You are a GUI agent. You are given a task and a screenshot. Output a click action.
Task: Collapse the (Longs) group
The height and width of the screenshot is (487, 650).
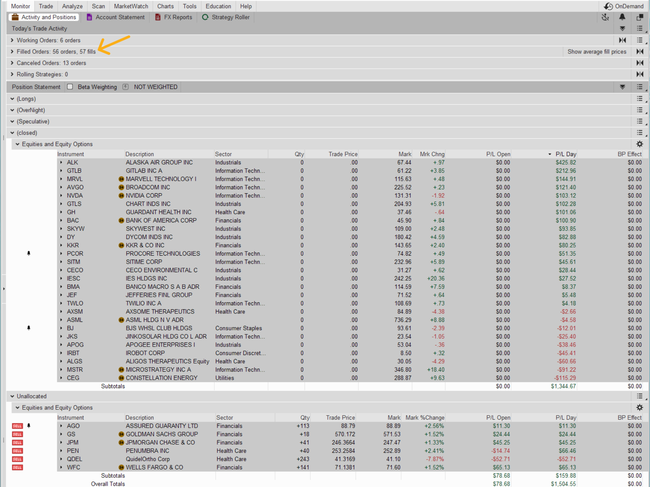tap(12, 99)
